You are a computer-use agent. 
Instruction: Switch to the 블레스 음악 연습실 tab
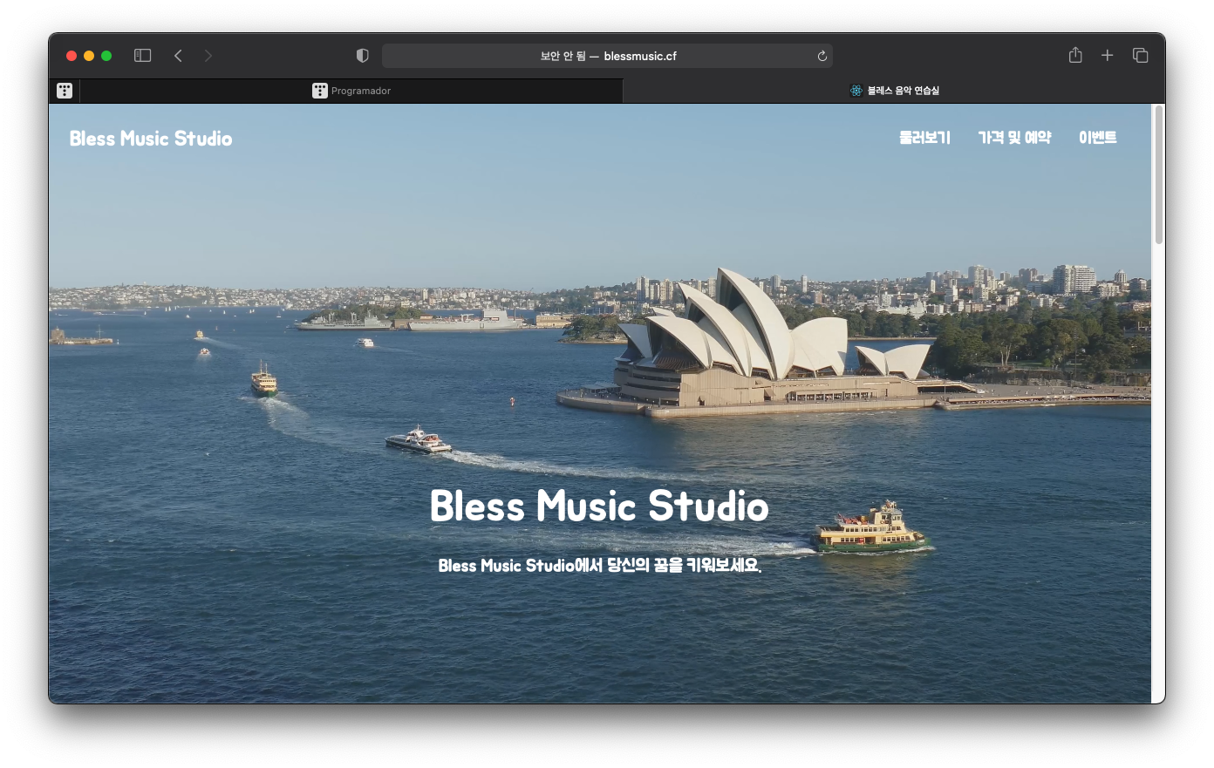point(895,91)
